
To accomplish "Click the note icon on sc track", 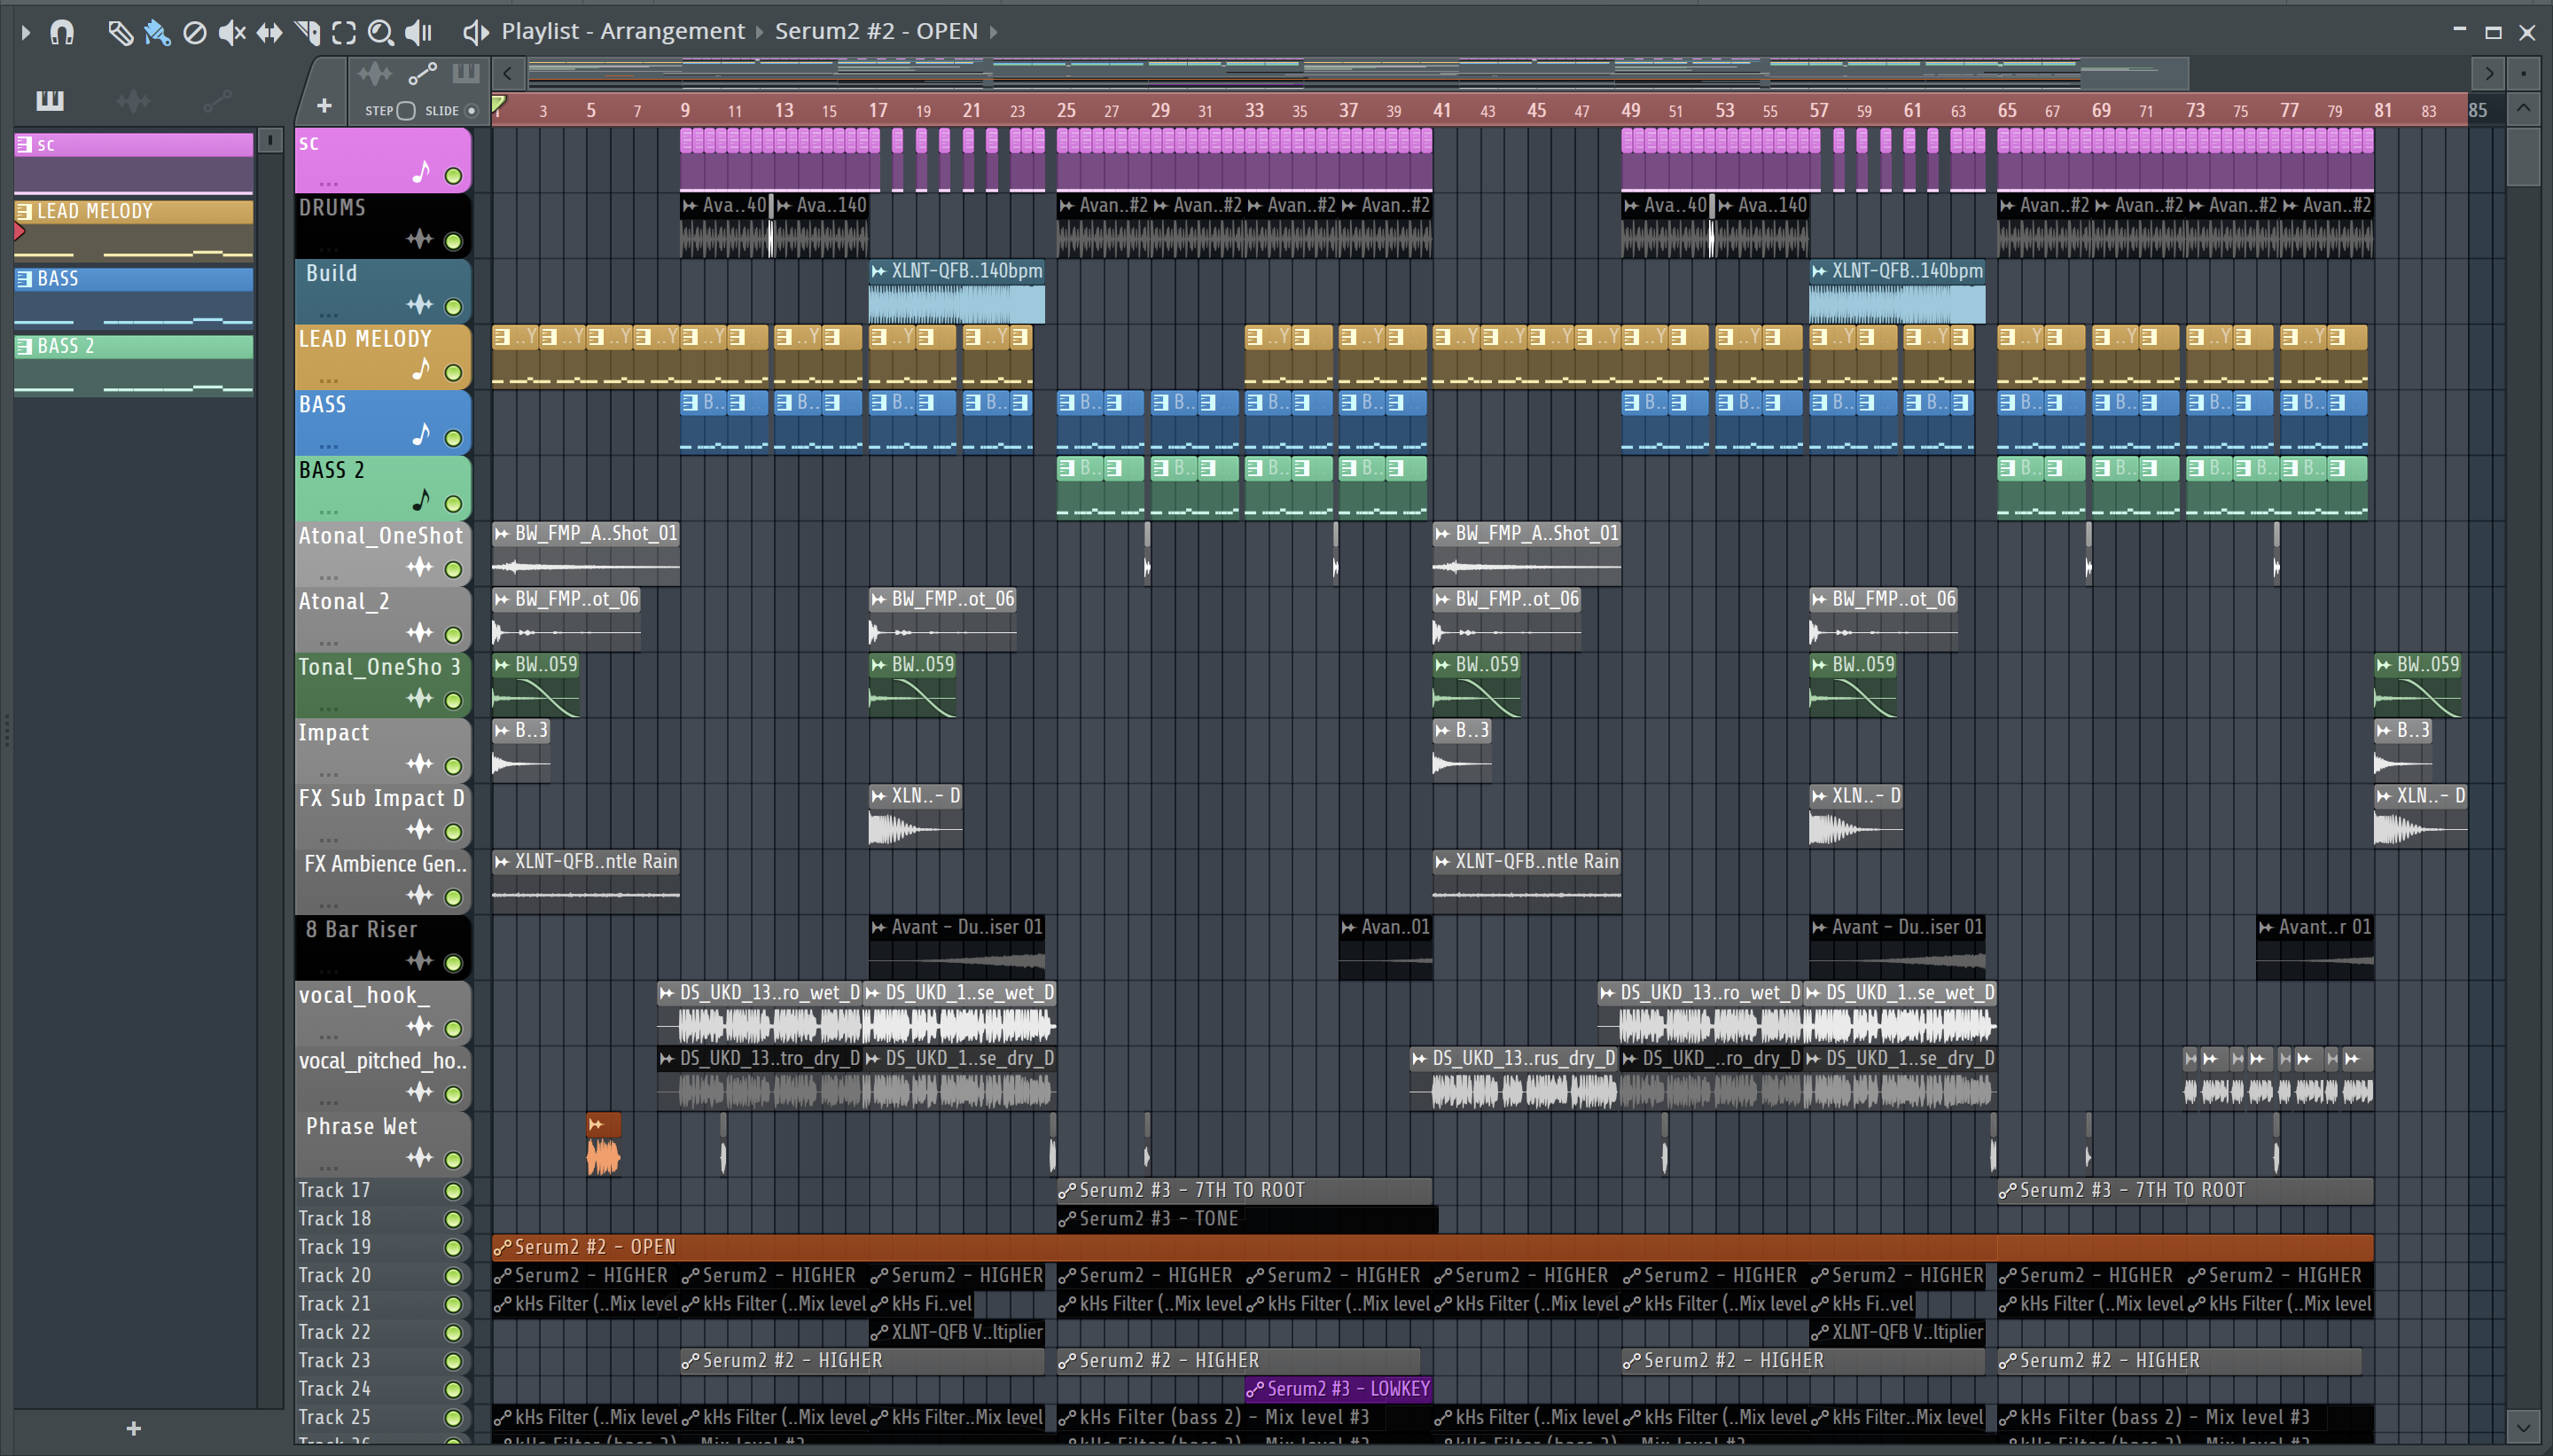I will click(421, 173).
